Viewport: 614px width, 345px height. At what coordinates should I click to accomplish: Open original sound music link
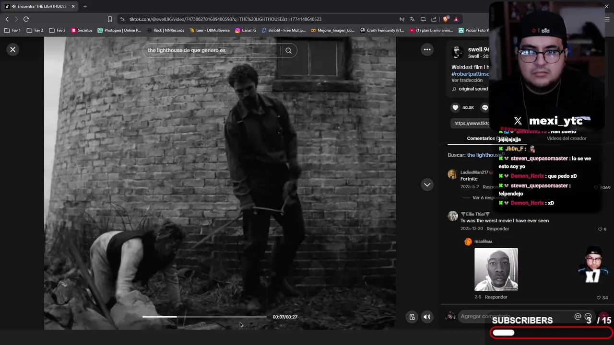tap(470, 89)
